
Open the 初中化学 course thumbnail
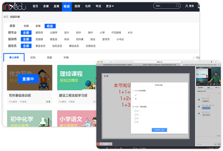[x=30, y=118]
